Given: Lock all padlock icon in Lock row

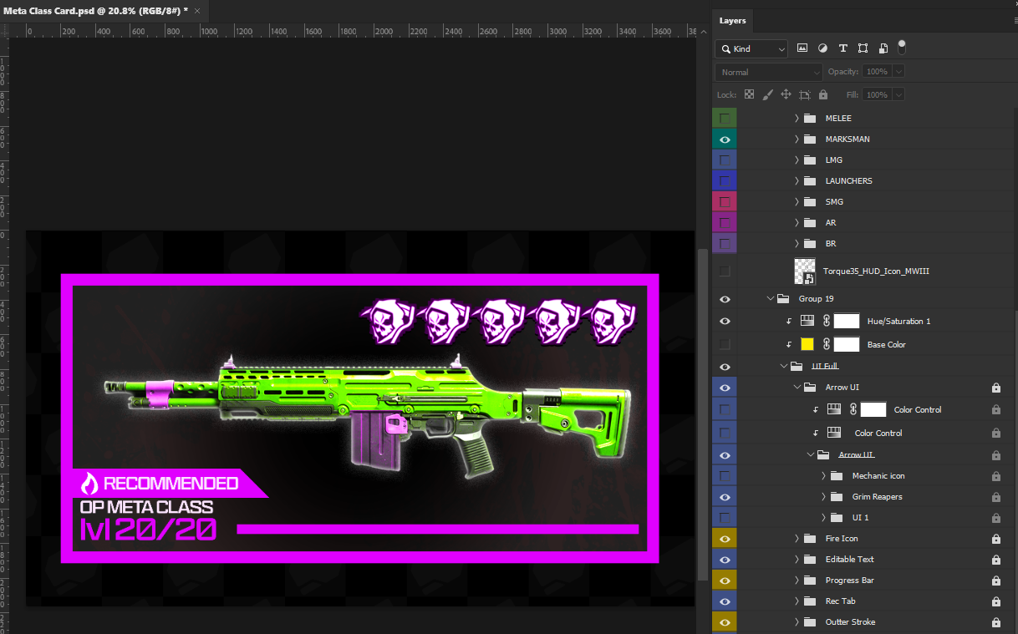Looking at the screenshot, I should point(823,94).
